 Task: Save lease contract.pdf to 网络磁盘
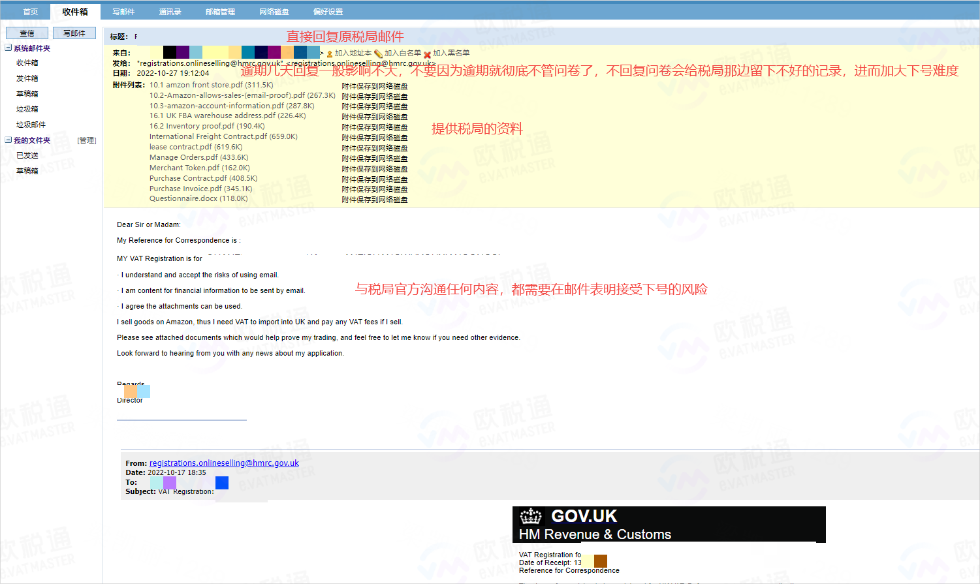(x=375, y=148)
